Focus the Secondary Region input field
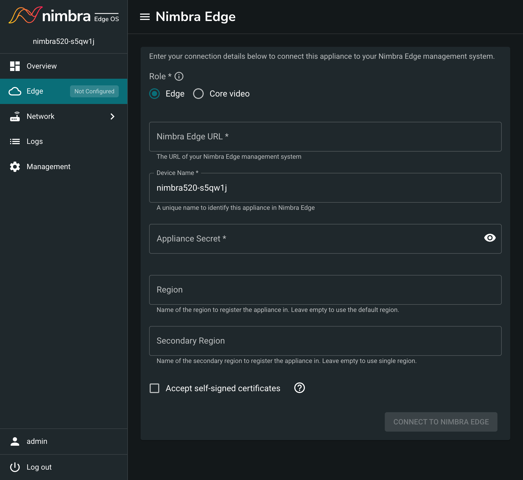Screen dimensions: 523x480 [x=325, y=341]
